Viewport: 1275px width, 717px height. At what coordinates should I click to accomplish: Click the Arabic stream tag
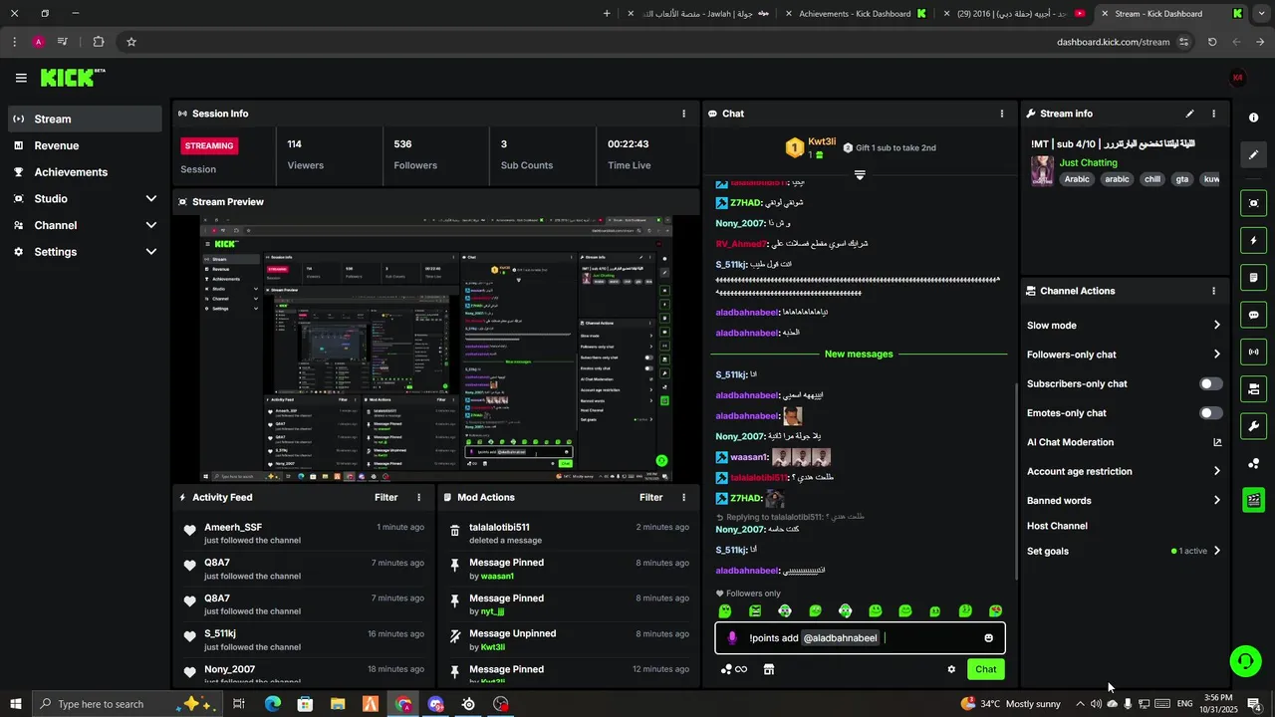pos(1077,179)
